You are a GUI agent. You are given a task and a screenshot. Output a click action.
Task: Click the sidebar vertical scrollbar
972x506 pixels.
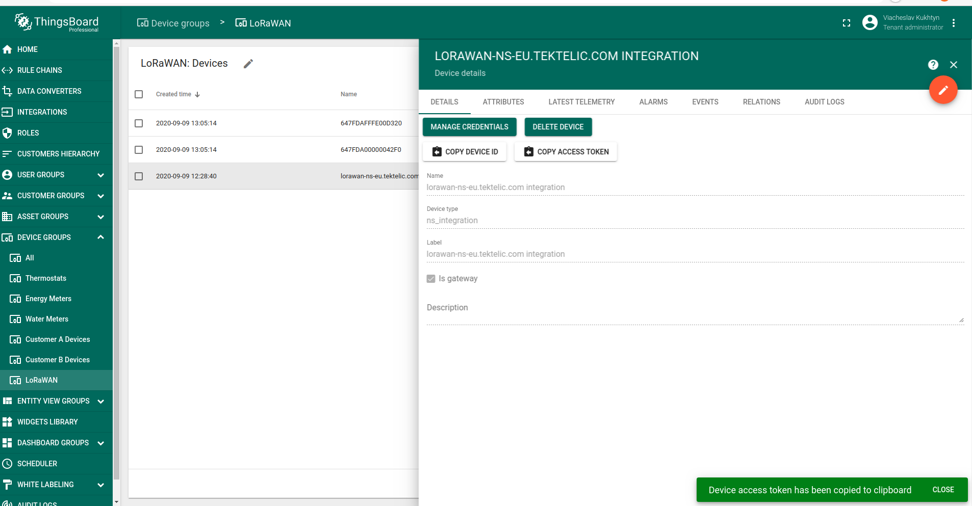(x=116, y=255)
